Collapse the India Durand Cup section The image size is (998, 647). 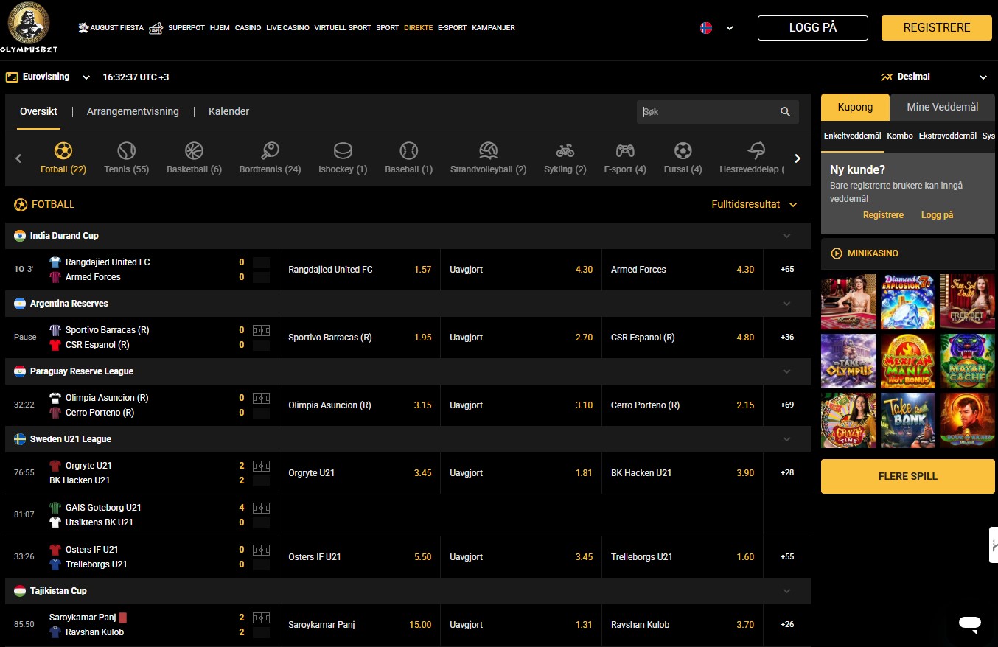tap(786, 236)
